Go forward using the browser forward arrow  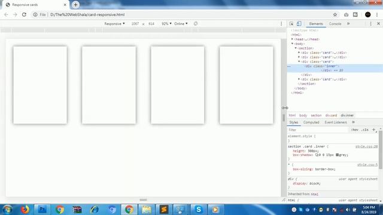tap(15, 14)
